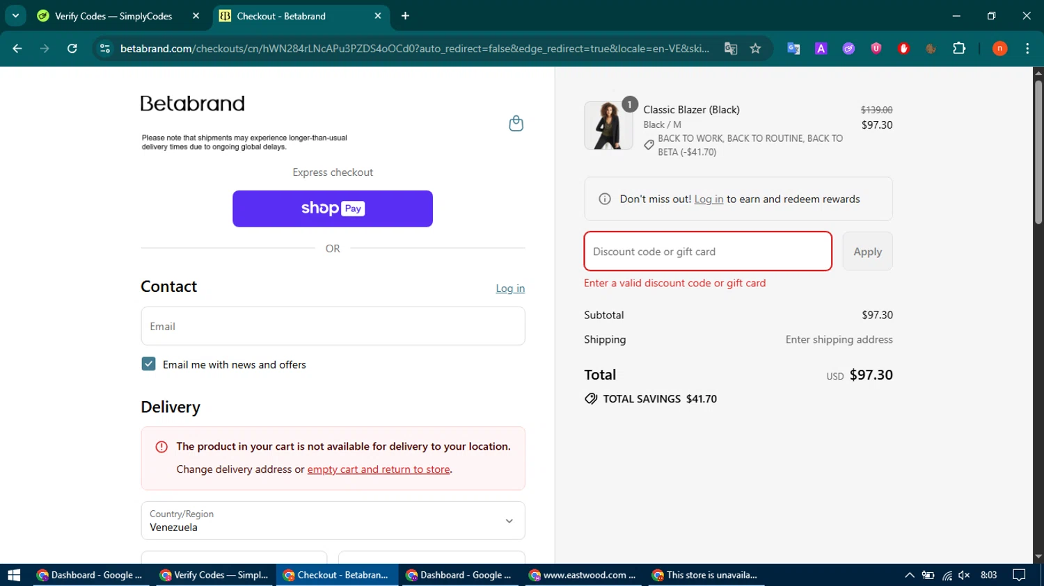
Task: Switch to Verify Codes — SimplyCodes tab
Action: coord(118,16)
